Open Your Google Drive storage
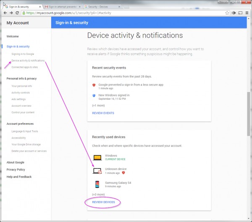Image resolution: width=252 pixels, height=222 pixels. click(26, 145)
